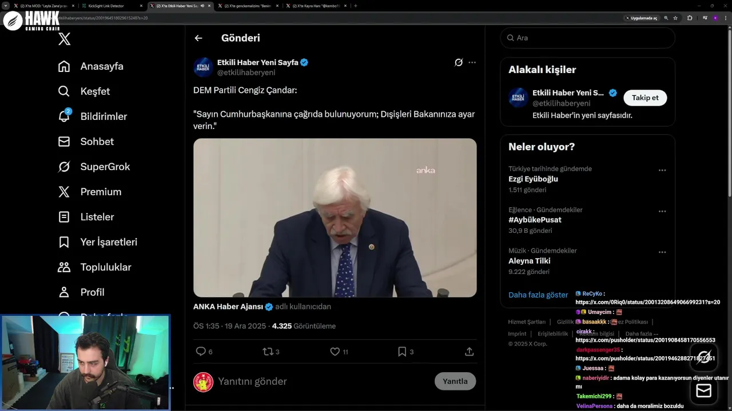Screen dimensions: 732x411
Task: Open Yer İşaretleri bookmarks
Action: [x=98, y=242]
